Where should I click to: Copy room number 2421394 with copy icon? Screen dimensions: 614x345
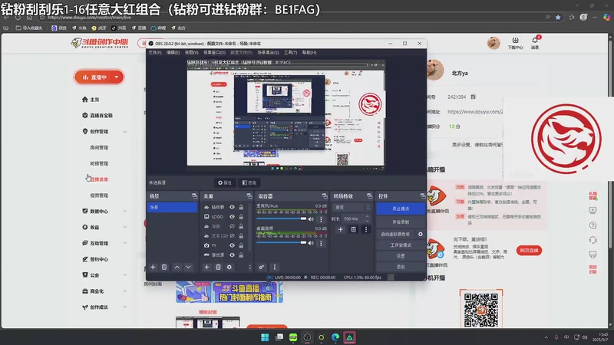(x=473, y=97)
